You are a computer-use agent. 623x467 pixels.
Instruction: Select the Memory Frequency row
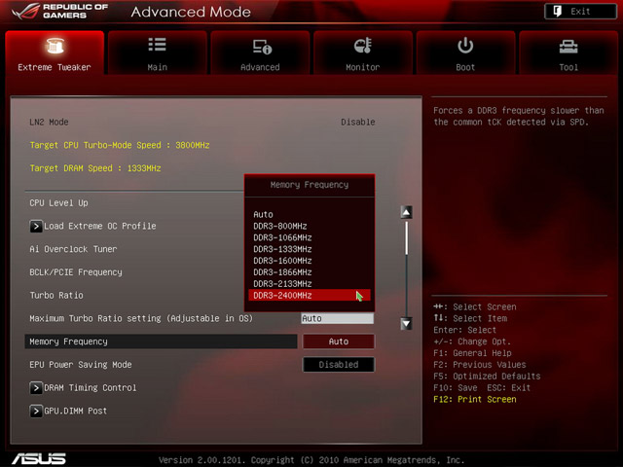click(x=161, y=341)
